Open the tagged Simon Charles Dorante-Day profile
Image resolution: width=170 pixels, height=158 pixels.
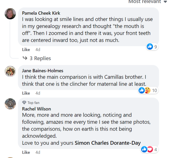pyautogui.click(x=108, y=143)
